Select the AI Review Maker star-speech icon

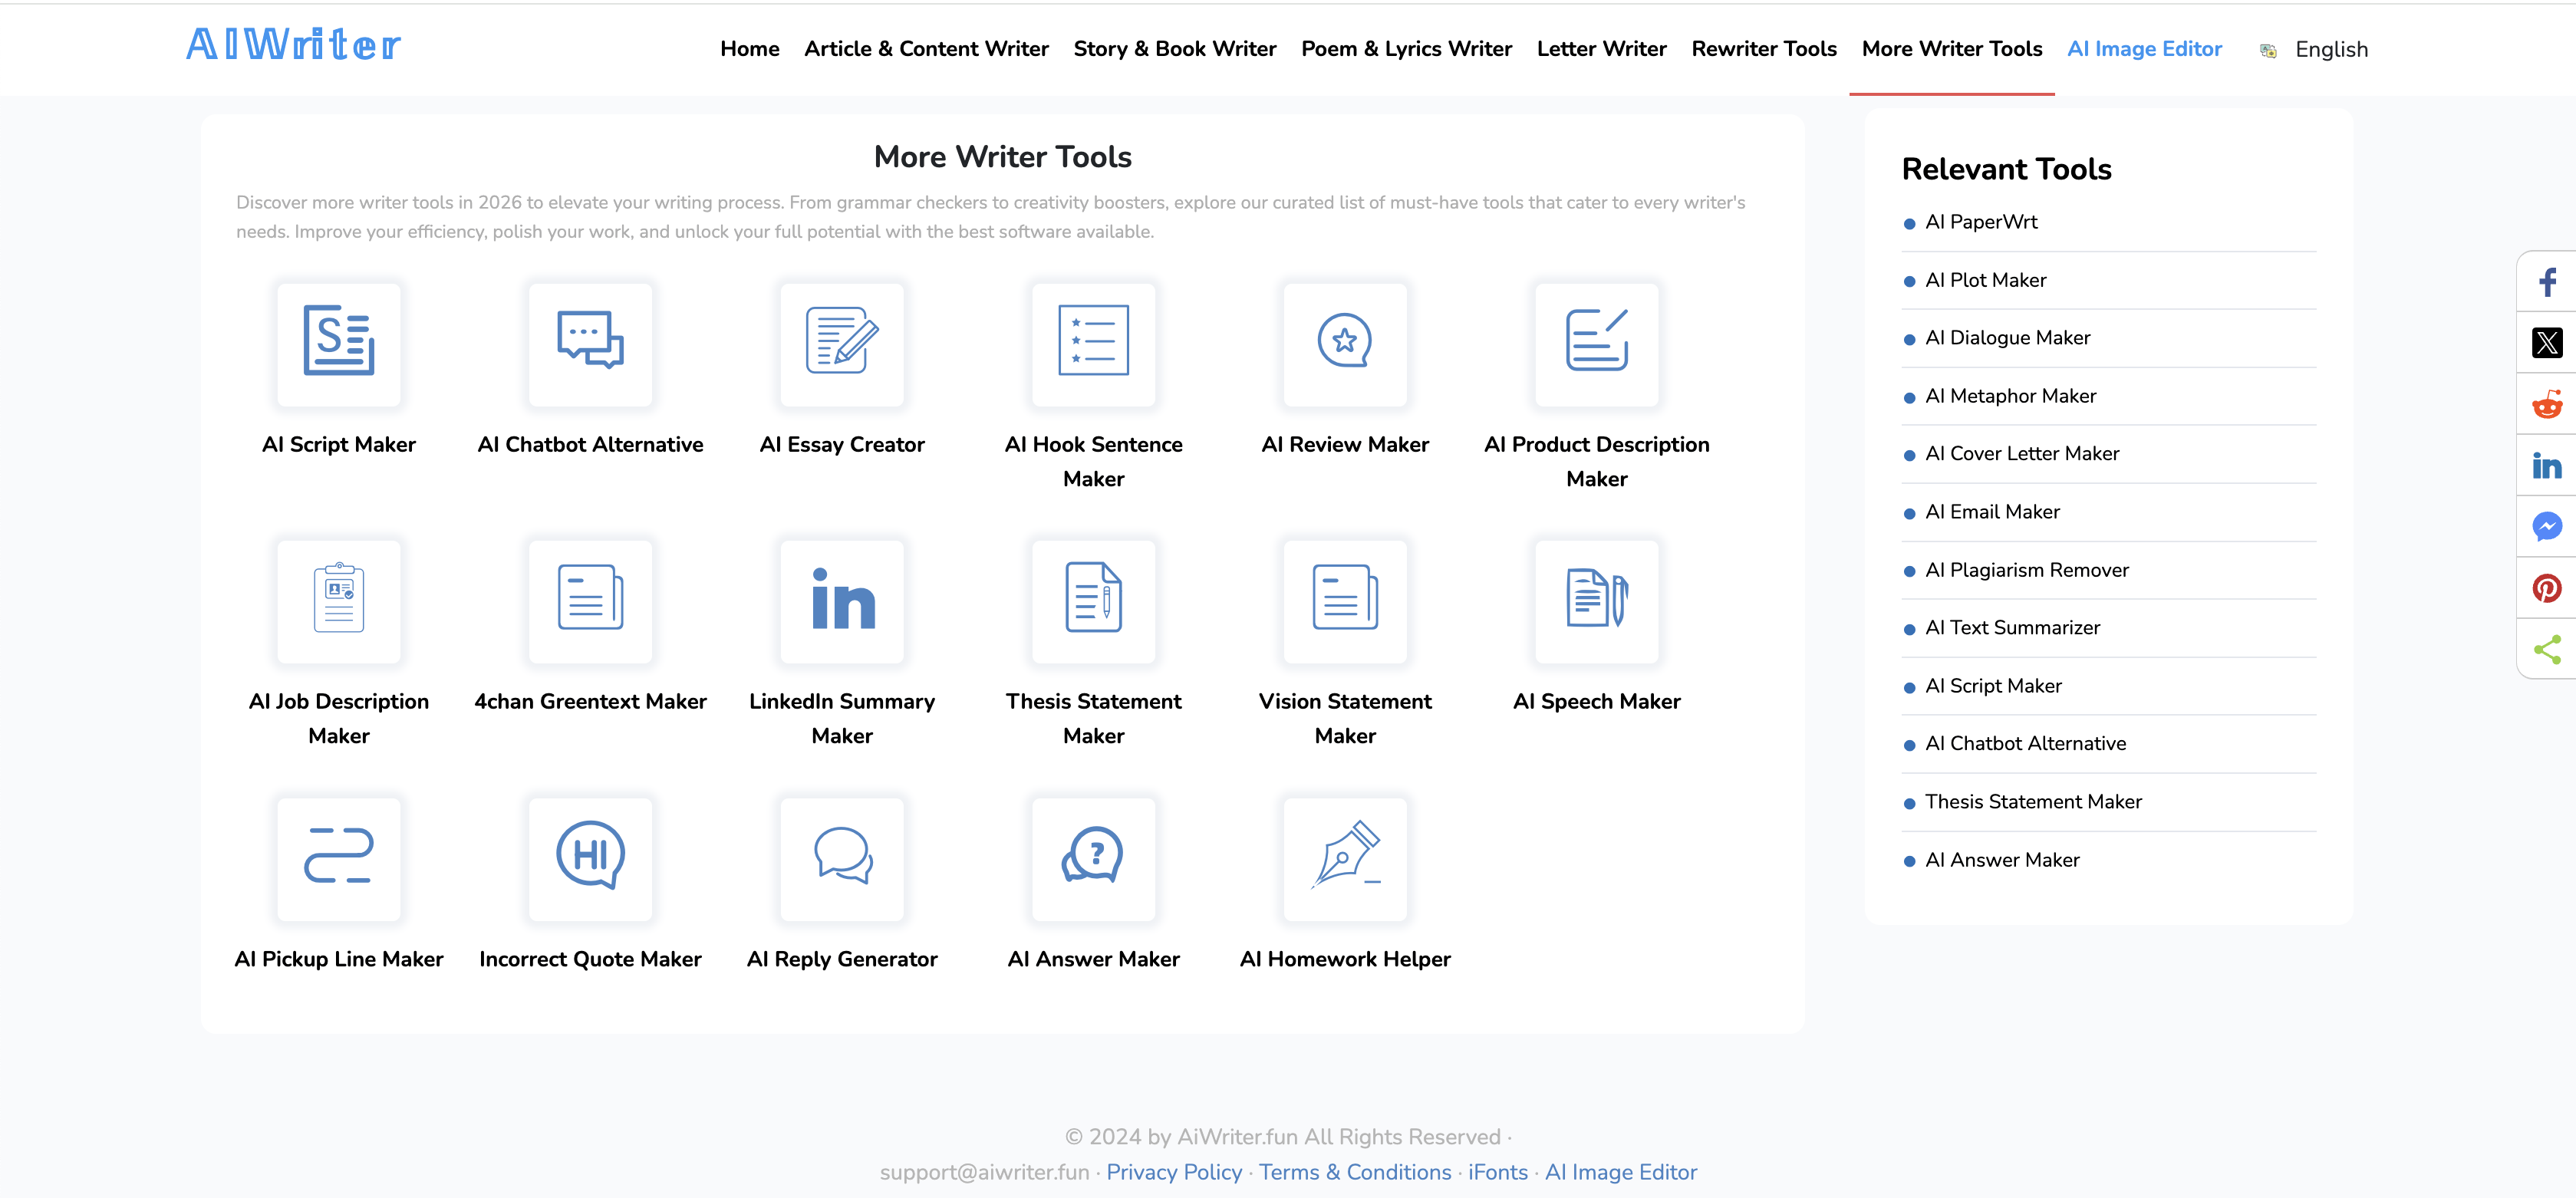pyautogui.click(x=1345, y=345)
